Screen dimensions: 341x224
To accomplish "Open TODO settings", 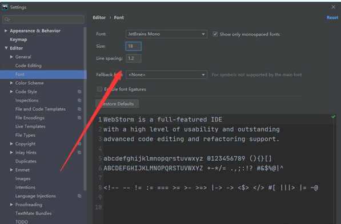I will tap(22, 222).
